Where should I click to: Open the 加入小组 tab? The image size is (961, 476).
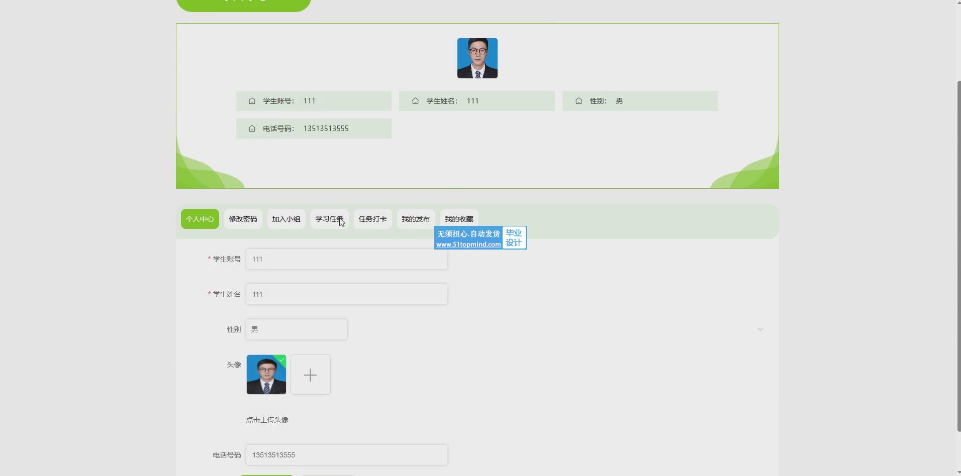286,219
